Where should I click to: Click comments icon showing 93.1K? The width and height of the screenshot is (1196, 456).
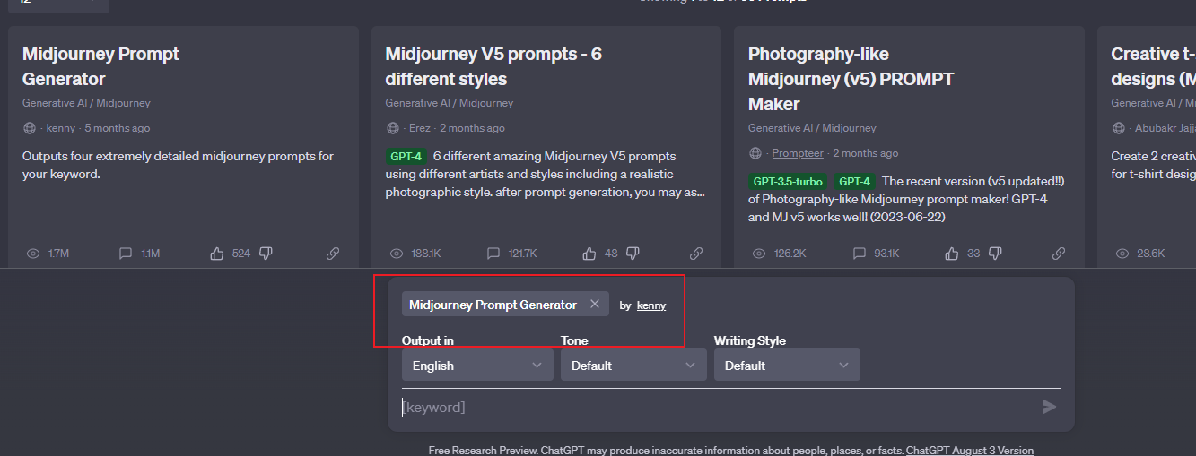pyautogui.click(x=860, y=254)
